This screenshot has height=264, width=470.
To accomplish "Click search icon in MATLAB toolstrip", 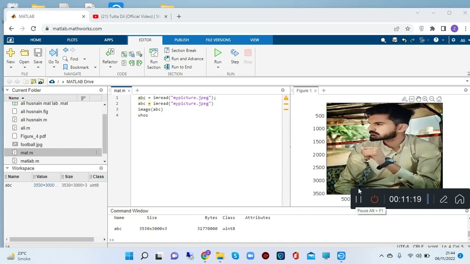I will tap(383, 40).
